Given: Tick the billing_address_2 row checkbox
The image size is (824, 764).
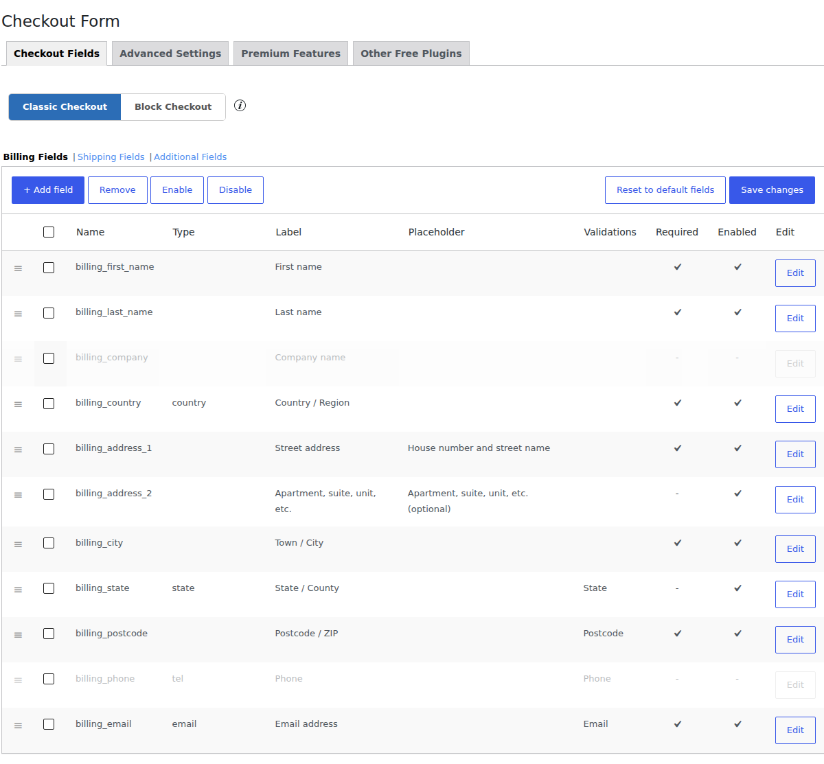Looking at the screenshot, I should click(x=49, y=494).
